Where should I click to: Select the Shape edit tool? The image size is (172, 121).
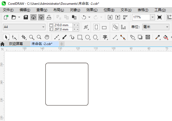click(x=14, y=37)
